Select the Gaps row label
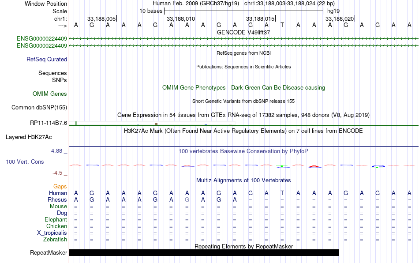The height and width of the screenshot is (263, 419). (60, 186)
